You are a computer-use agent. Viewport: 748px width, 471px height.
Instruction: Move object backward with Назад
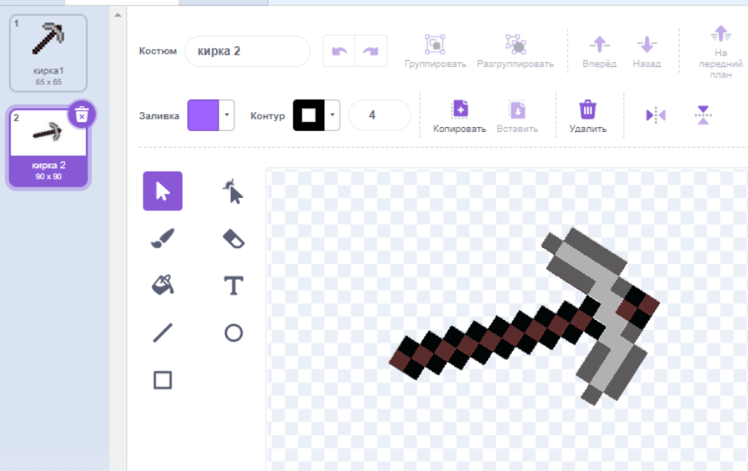(647, 51)
